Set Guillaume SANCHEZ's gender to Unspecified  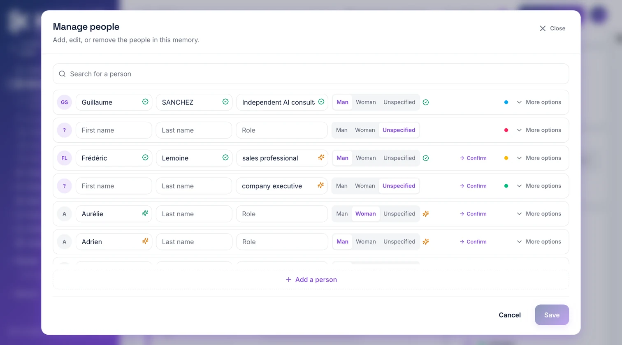tap(399, 102)
